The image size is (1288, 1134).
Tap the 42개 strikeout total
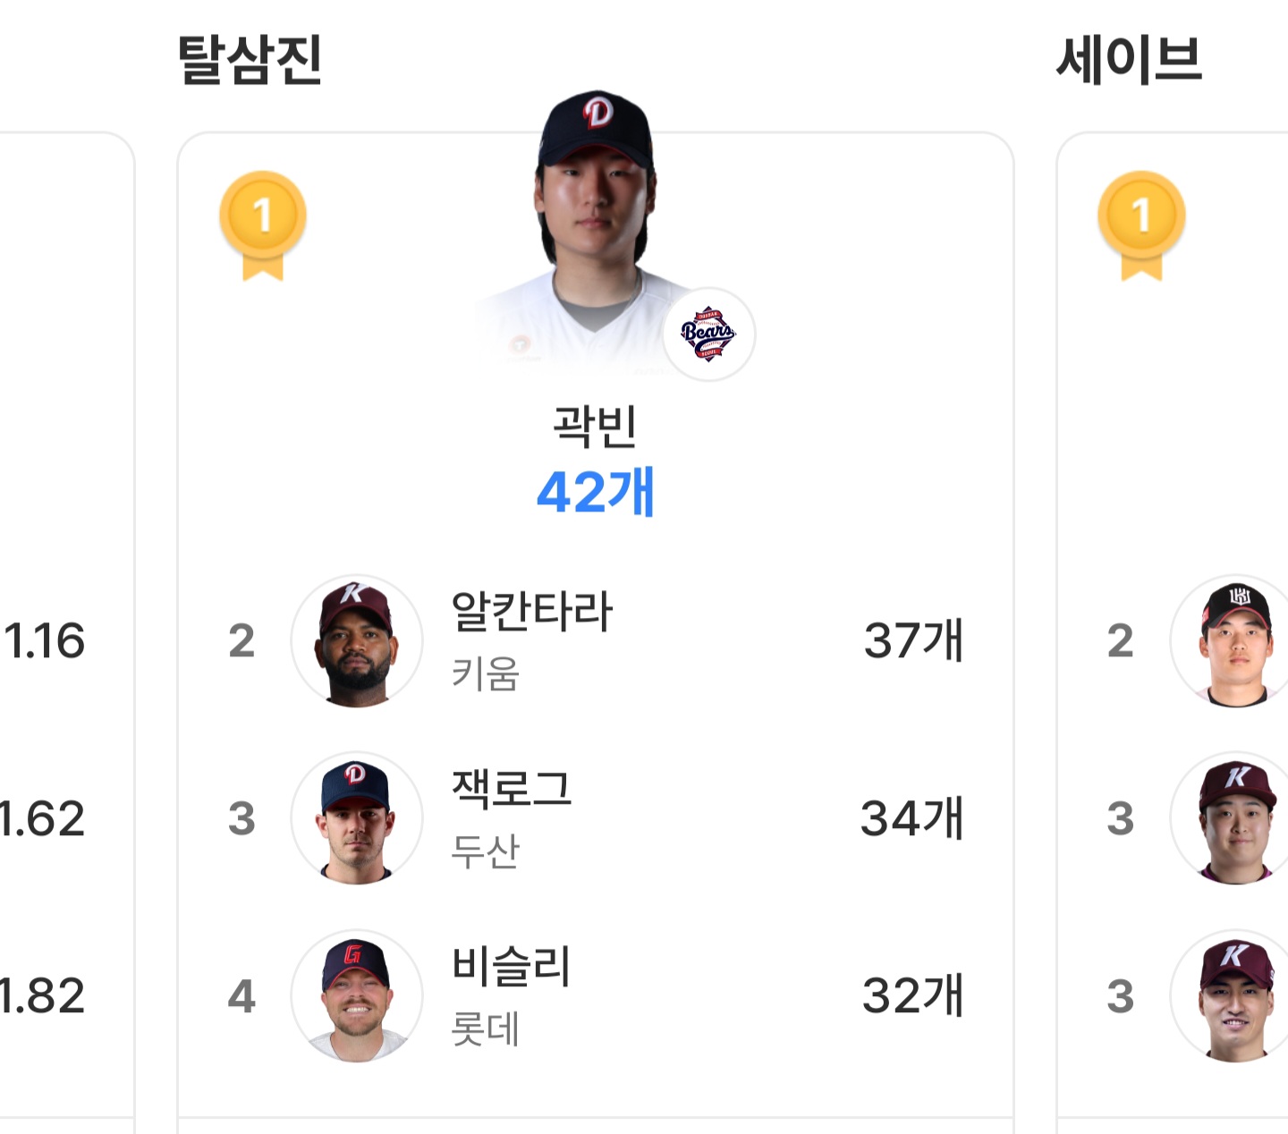[595, 492]
